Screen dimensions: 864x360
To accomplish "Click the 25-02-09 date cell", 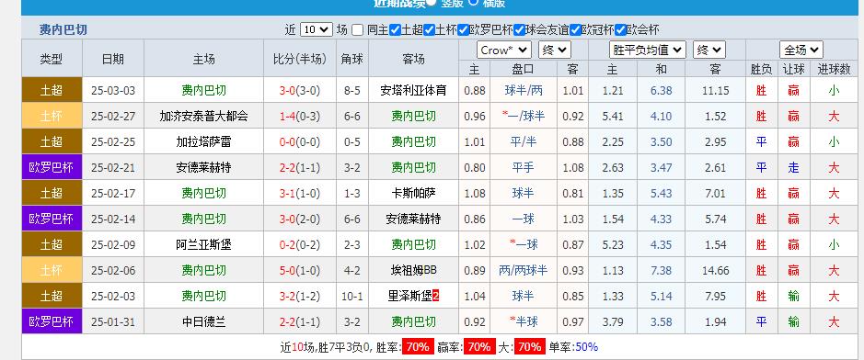I will click(x=113, y=244).
